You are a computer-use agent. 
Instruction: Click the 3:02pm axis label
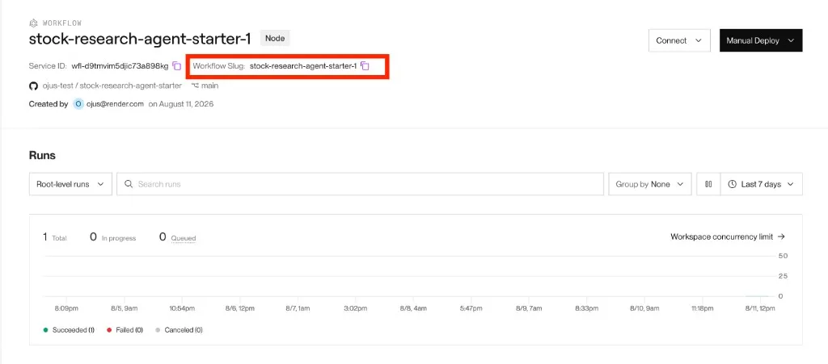[355, 308]
